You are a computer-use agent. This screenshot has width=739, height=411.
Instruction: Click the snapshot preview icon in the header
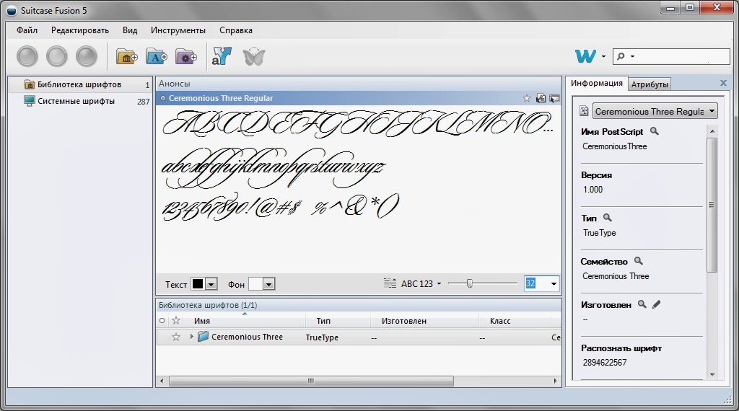click(541, 98)
